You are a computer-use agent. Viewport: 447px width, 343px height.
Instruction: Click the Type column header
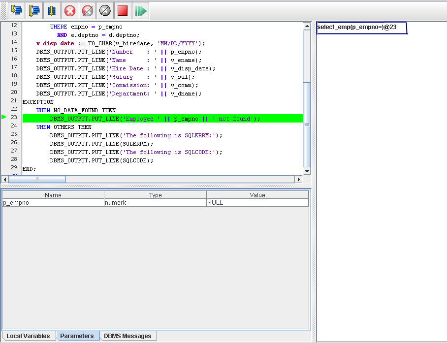[155, 195]
